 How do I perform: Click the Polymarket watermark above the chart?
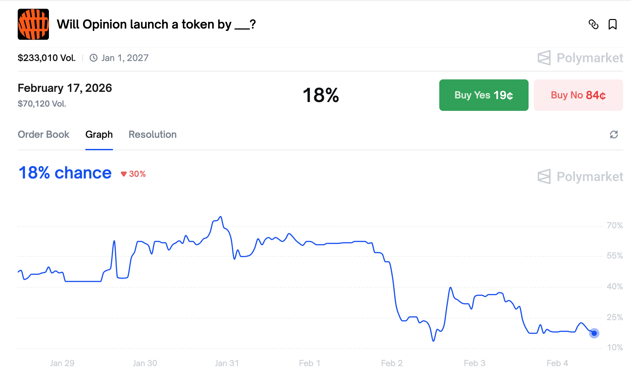(580, 177)
